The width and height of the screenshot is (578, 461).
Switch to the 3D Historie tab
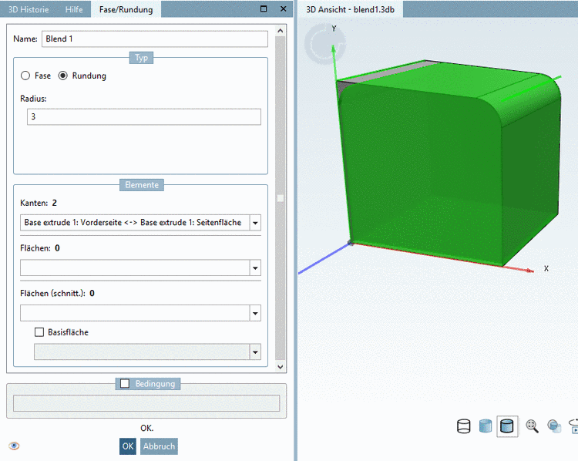coord(29,9)
